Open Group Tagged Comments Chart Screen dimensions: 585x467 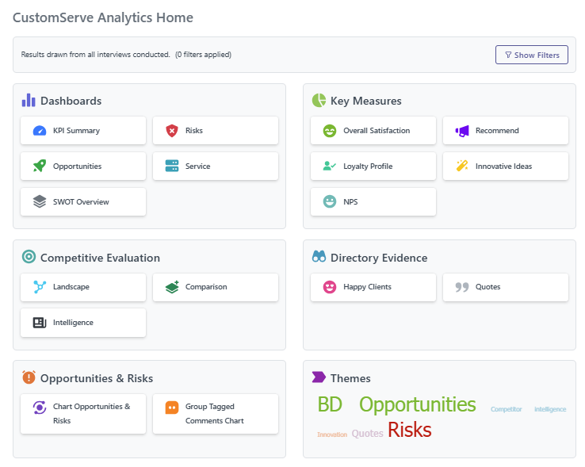(216, 414)
